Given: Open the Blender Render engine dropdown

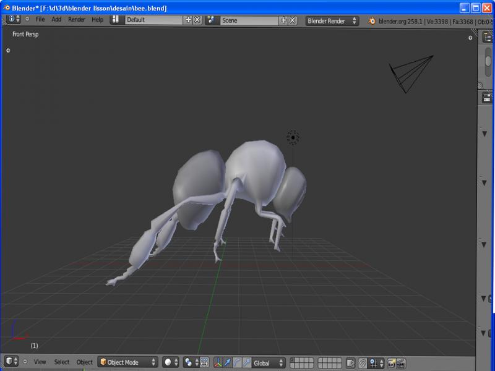Looking at the screenshot, I should pos(332,21).
